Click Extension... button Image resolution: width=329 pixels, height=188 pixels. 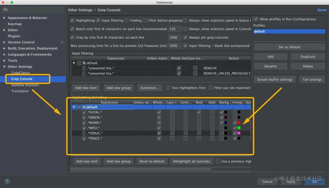[150, 88]
